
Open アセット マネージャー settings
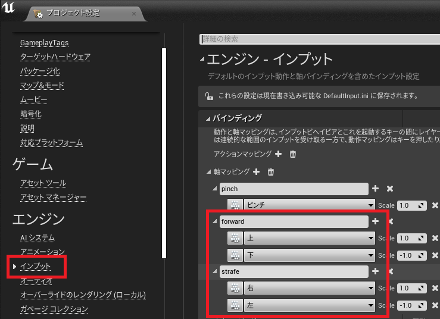54,198
